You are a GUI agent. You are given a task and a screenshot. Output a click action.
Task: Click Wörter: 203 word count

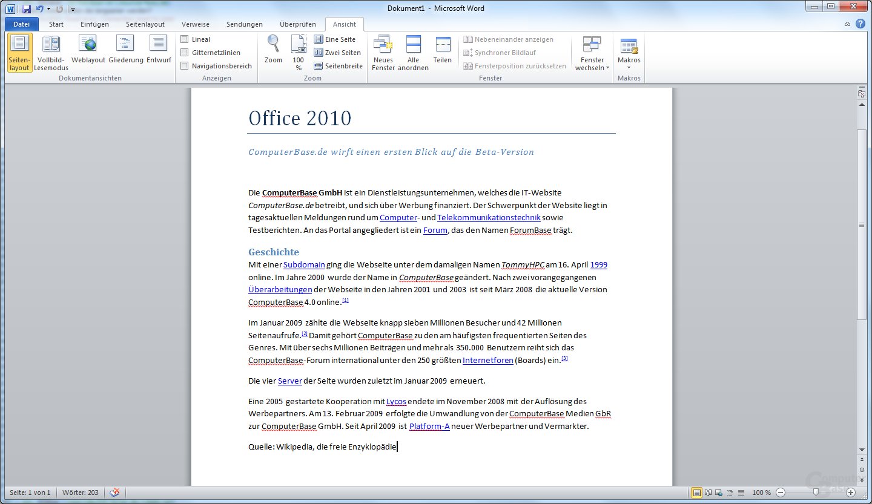81,493
